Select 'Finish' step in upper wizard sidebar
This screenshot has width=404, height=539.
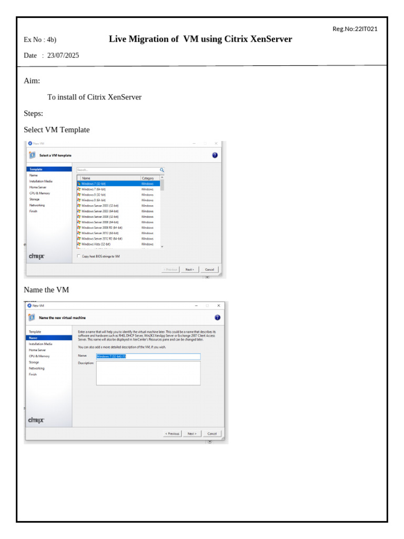[x=33, y=212]
